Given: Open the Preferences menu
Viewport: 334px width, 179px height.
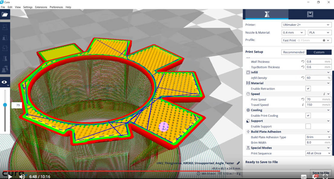Looking at the screenshot, I should [56, 7].
